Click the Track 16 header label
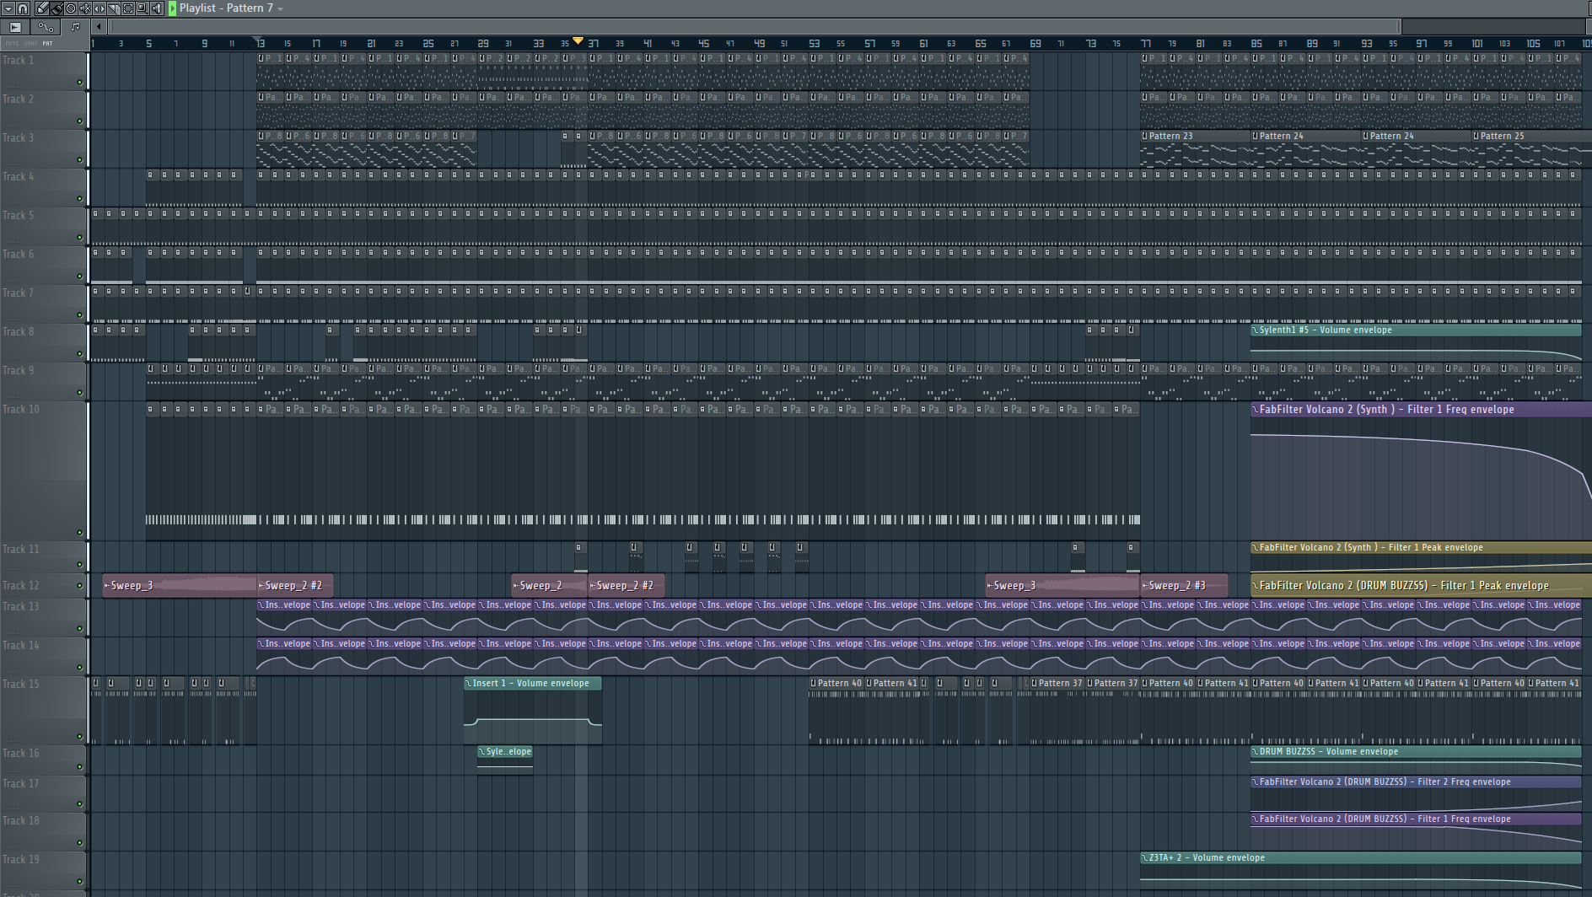Image resolution: width=1592 pixels, height=897 pixels. [21, 754]
